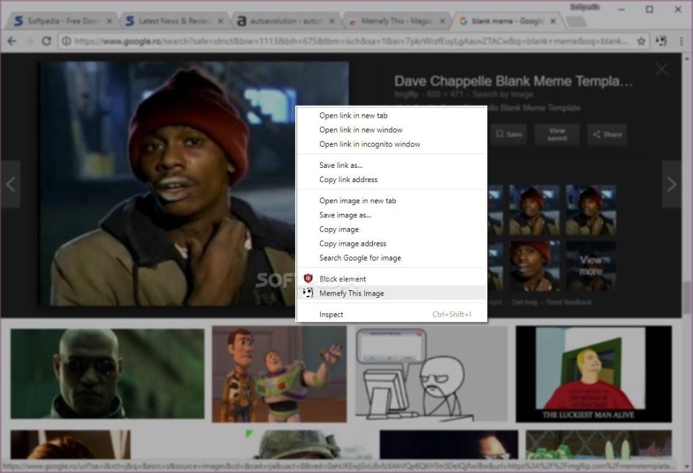Close the Softpedia - Free Downloads tab
This screenshot has width=693, height=473.
pyautogui.click(x=109, y=21)
